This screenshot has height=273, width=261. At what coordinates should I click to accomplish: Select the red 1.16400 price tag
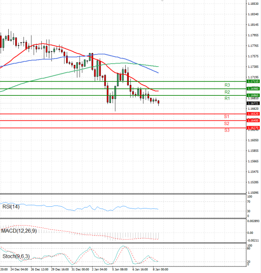(x=253, y=120)
